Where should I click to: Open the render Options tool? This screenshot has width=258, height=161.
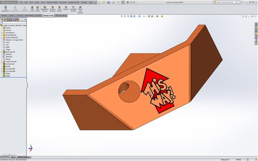66,8
